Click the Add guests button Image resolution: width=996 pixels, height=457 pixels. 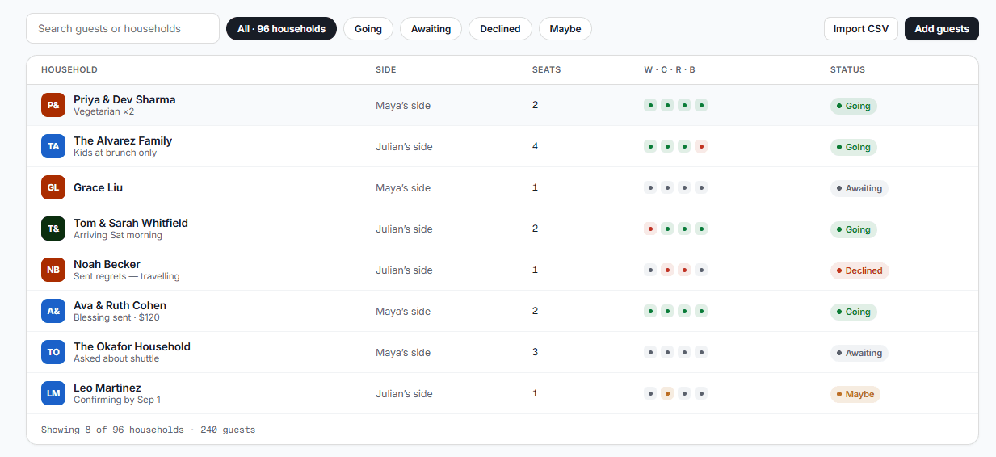coord(942,28)
